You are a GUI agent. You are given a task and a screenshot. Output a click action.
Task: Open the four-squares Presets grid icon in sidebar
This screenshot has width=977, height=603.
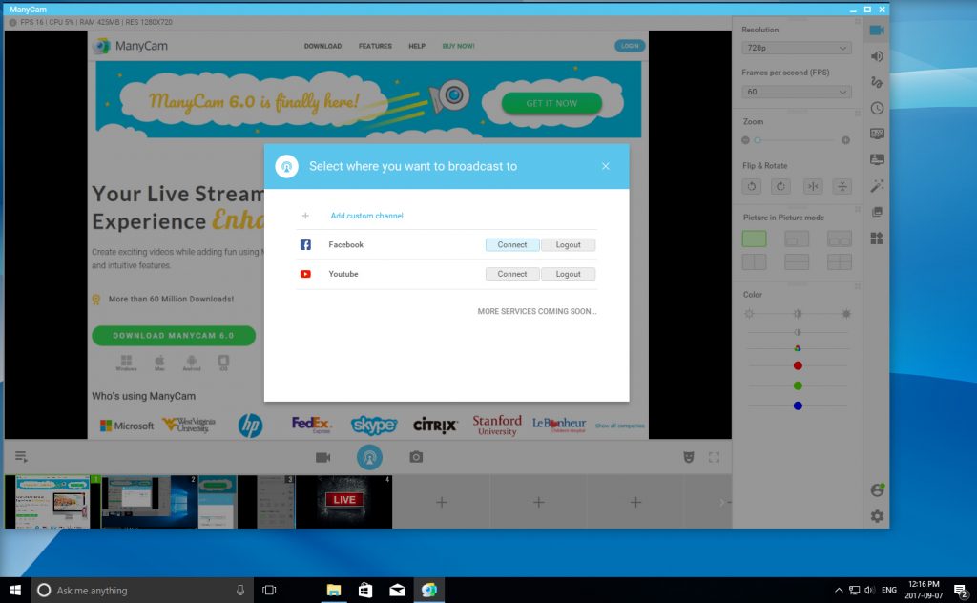[877, 238]
